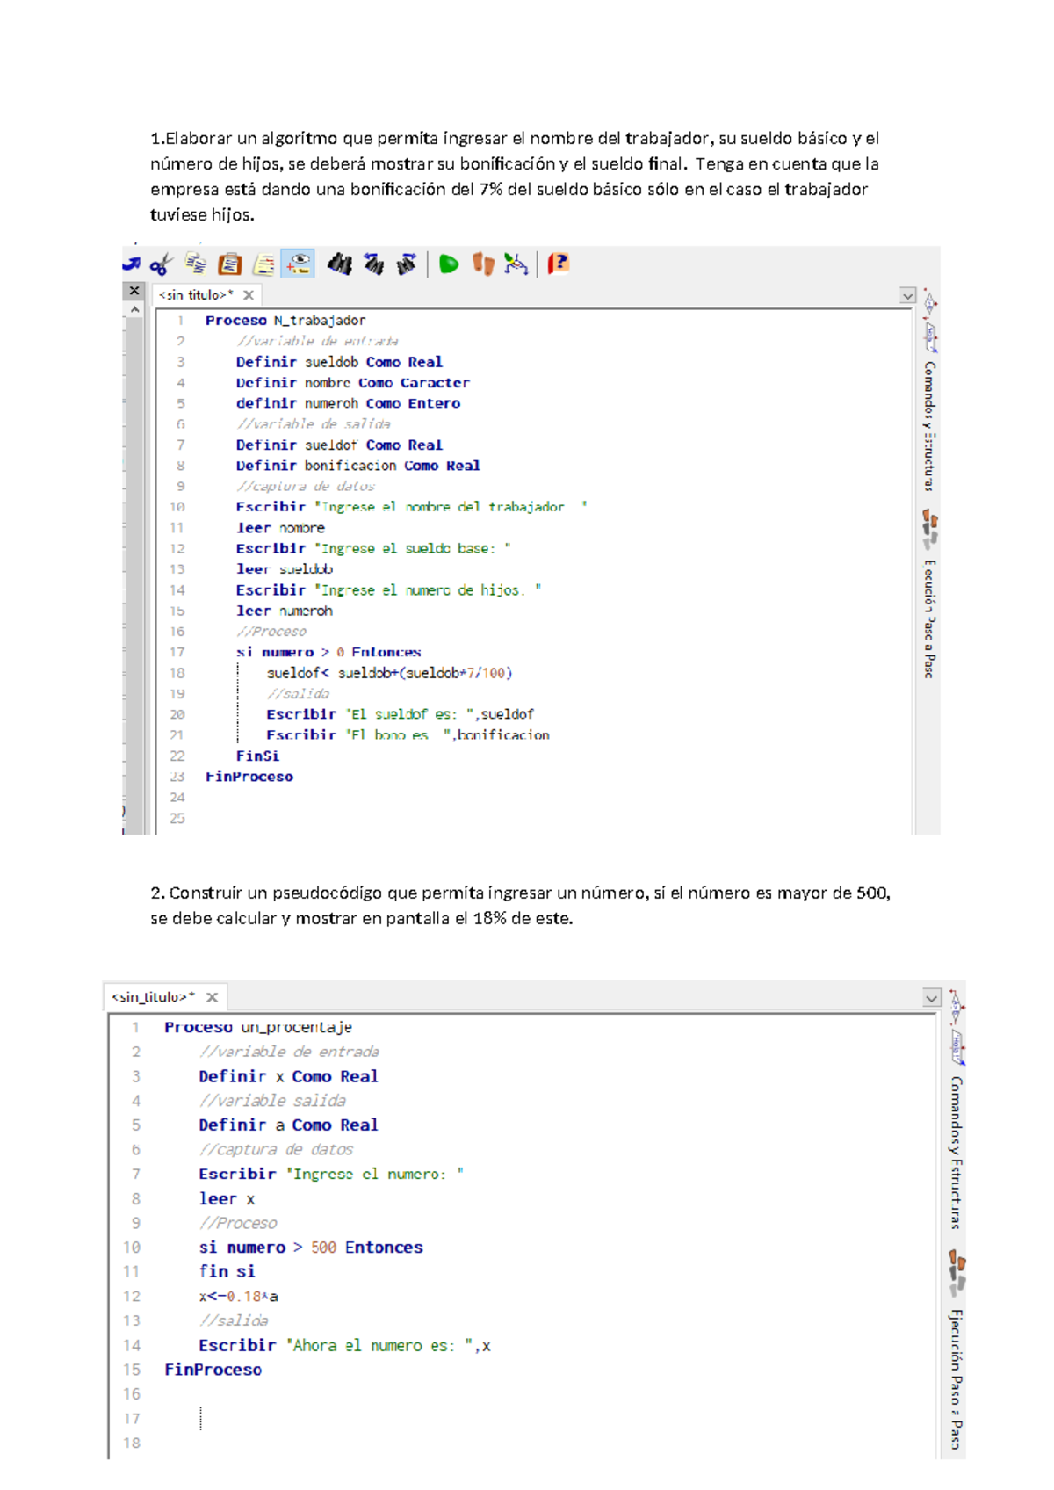The width and height of the screenshot is (1054, 1490).
Task: Run the algorithm with green play button
Action: coord(449,264)
